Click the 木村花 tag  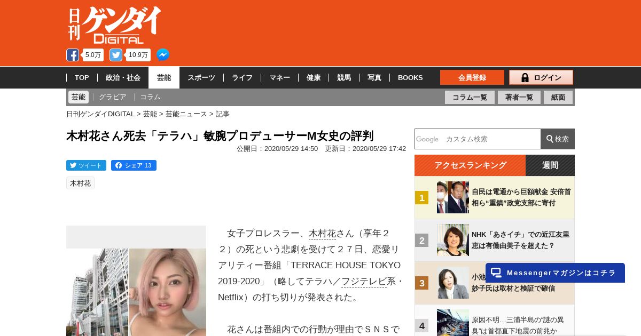(x=80, y=183)
